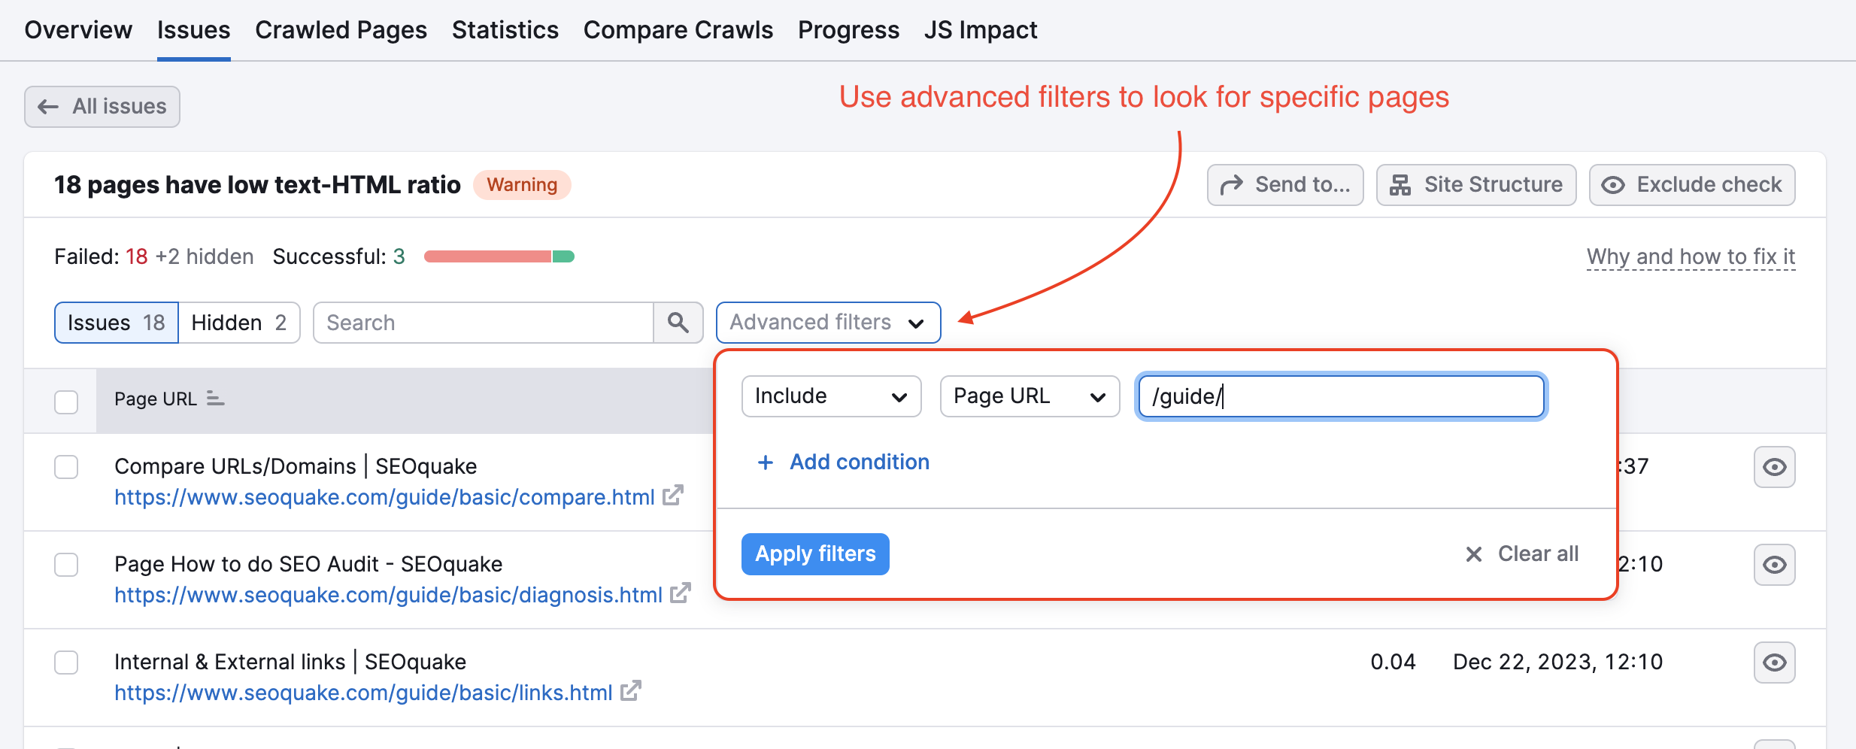
Task: Open the Include condition dropdown
Action: point(830,396)
